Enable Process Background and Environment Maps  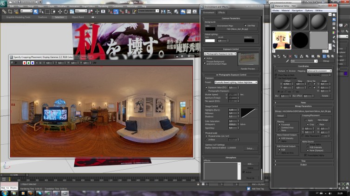[205, 62]
